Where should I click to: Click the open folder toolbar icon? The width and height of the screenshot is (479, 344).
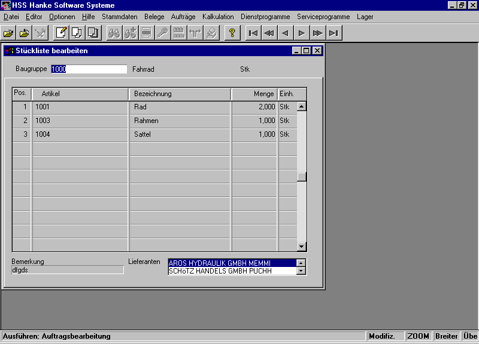pos(8,33)
